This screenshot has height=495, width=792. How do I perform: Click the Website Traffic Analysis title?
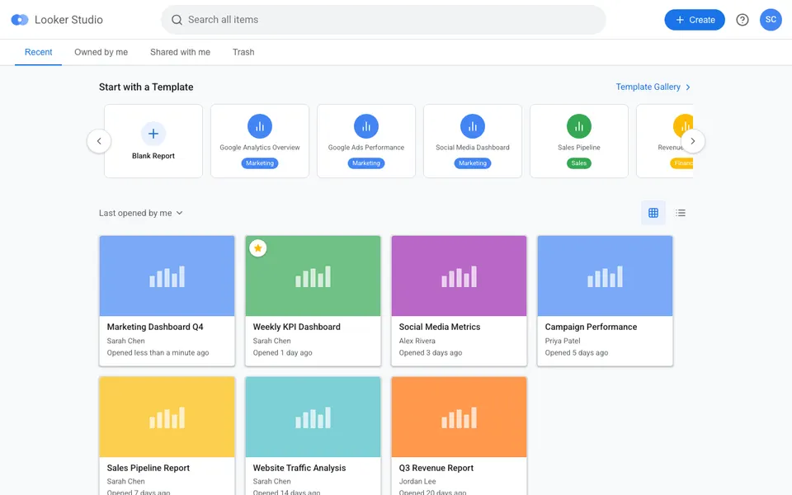[299, 469]
